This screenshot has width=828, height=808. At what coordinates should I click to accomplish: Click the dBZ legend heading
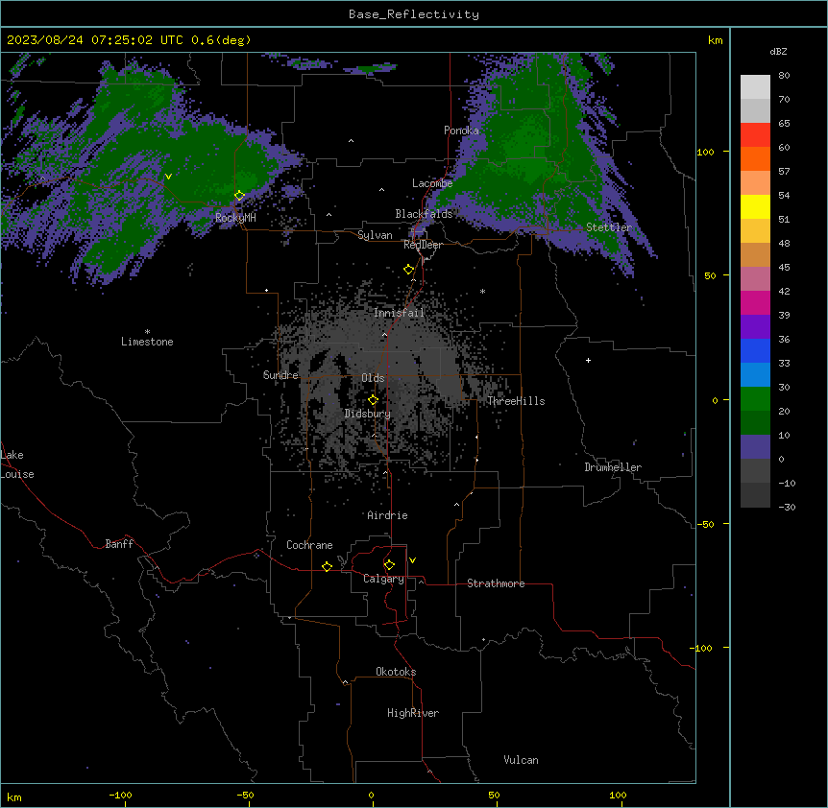click(x=778, y=51)
